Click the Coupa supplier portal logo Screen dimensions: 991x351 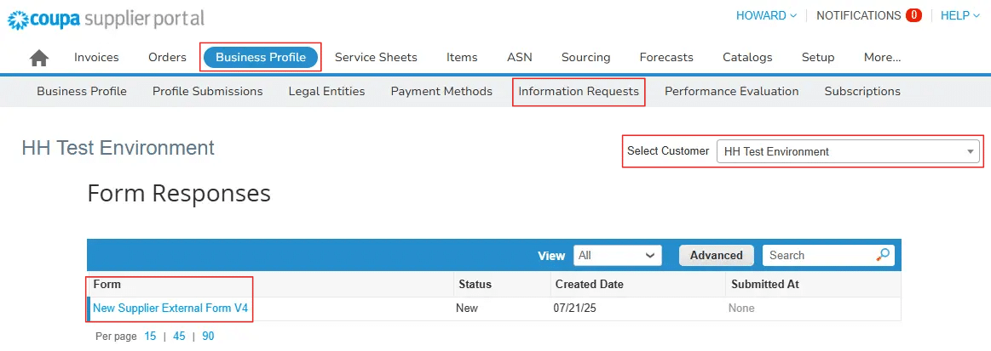pyautogui.click(x=107, y=18)
